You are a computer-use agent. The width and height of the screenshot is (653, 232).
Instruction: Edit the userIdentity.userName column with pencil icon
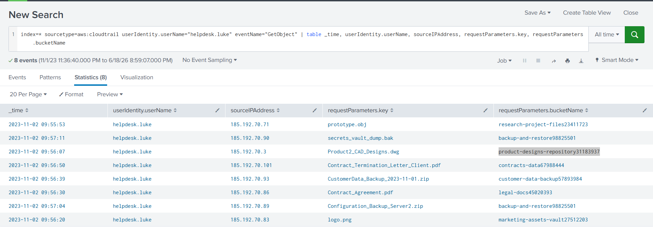(x=217, y=110)
